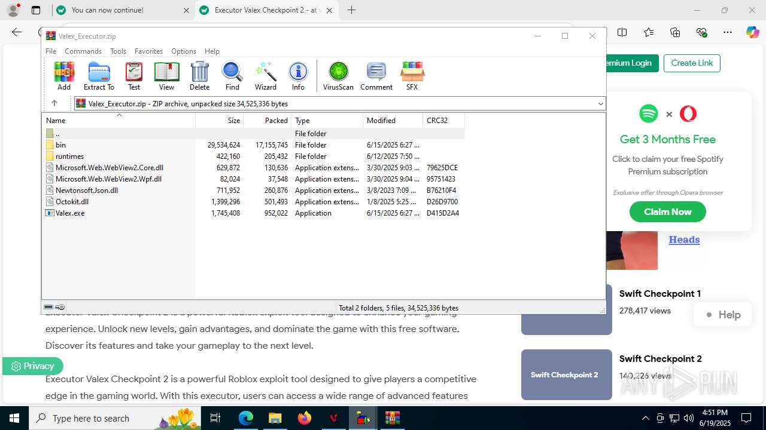The height and width of the screenshot is (430, 766).
Task: Click the Create Link button
Action: 692,63
